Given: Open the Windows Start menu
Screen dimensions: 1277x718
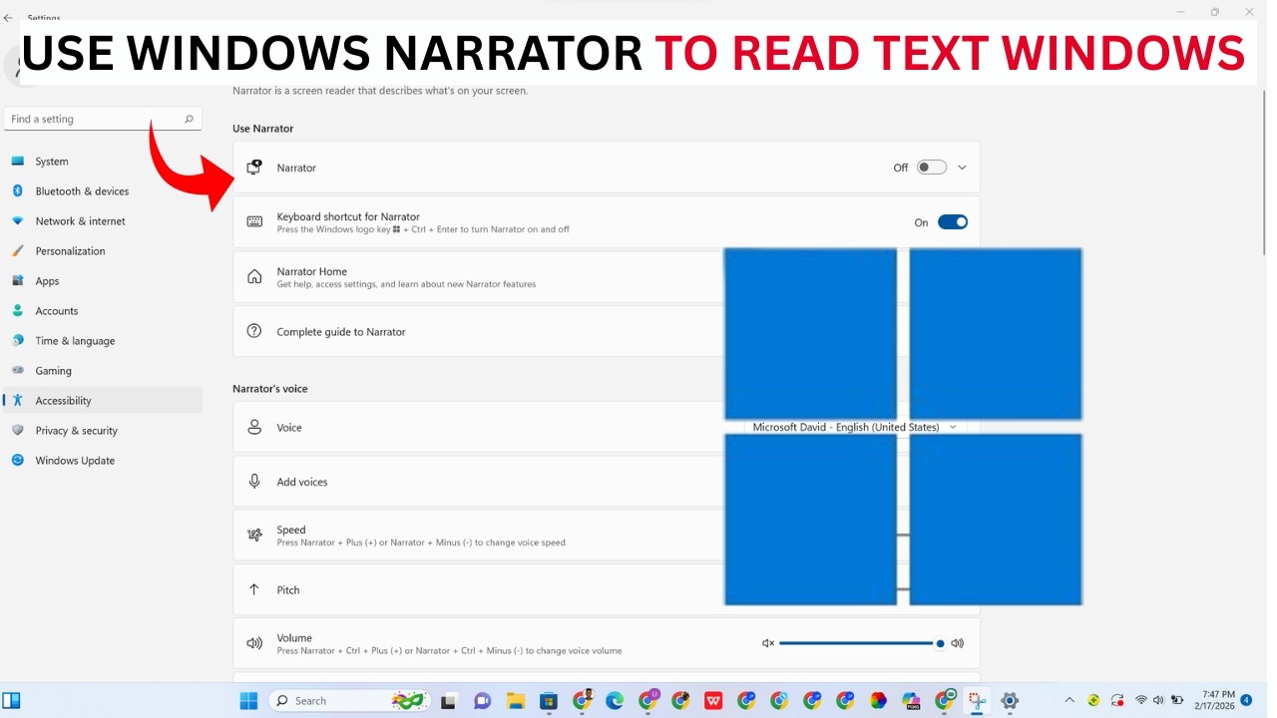Looking at the screenshot, I should [x=248, y=700].
